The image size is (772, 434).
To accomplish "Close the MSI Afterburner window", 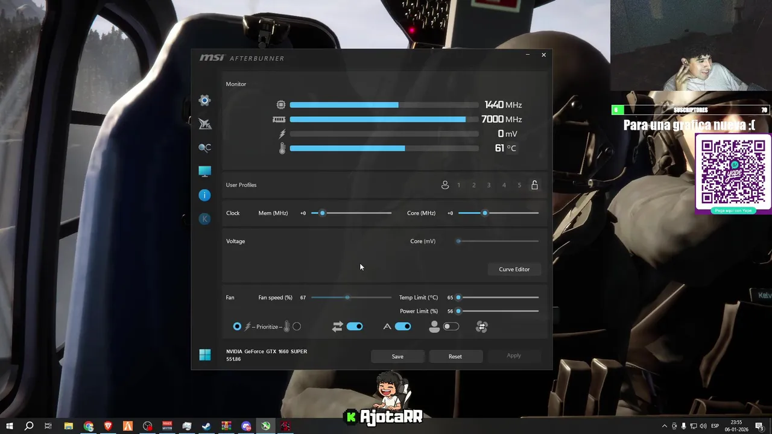I will point(543,55).
